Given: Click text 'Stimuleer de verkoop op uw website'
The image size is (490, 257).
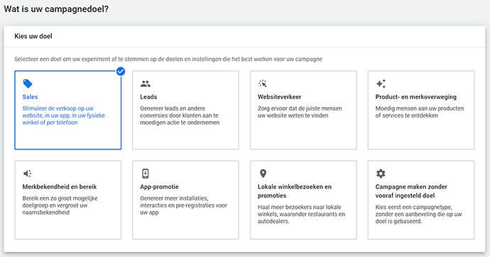Looking at the screenshot, I should point(63,115).
